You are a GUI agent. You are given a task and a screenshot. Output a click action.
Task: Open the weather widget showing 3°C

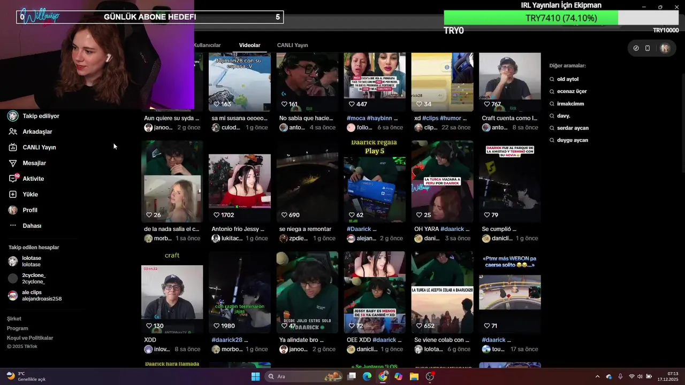click(x=26, y=376)
